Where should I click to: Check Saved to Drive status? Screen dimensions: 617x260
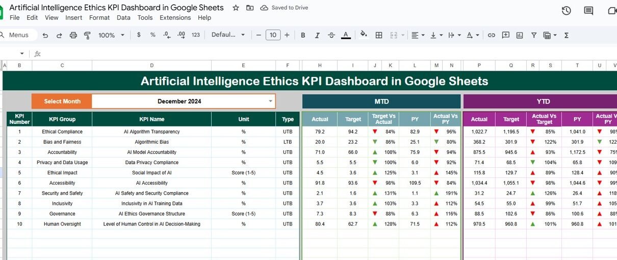pos(284,8)
